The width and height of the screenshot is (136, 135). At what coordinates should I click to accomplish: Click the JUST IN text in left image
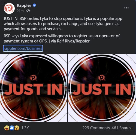pyautogui.click(x=34, y=89)
